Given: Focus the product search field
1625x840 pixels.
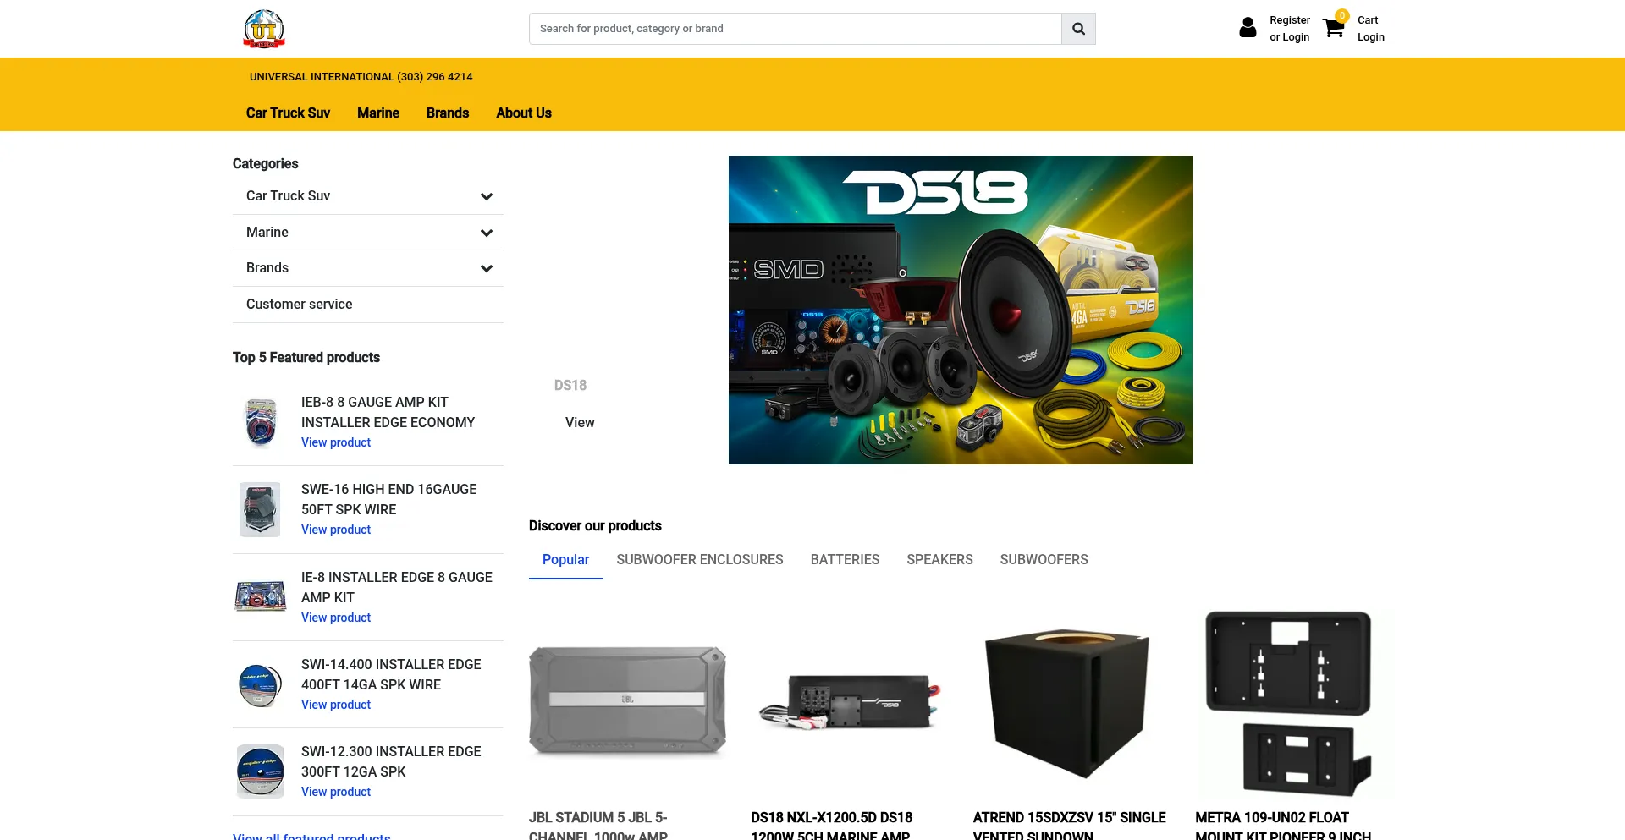Looking at the screenshot, I should coord(795,29).
